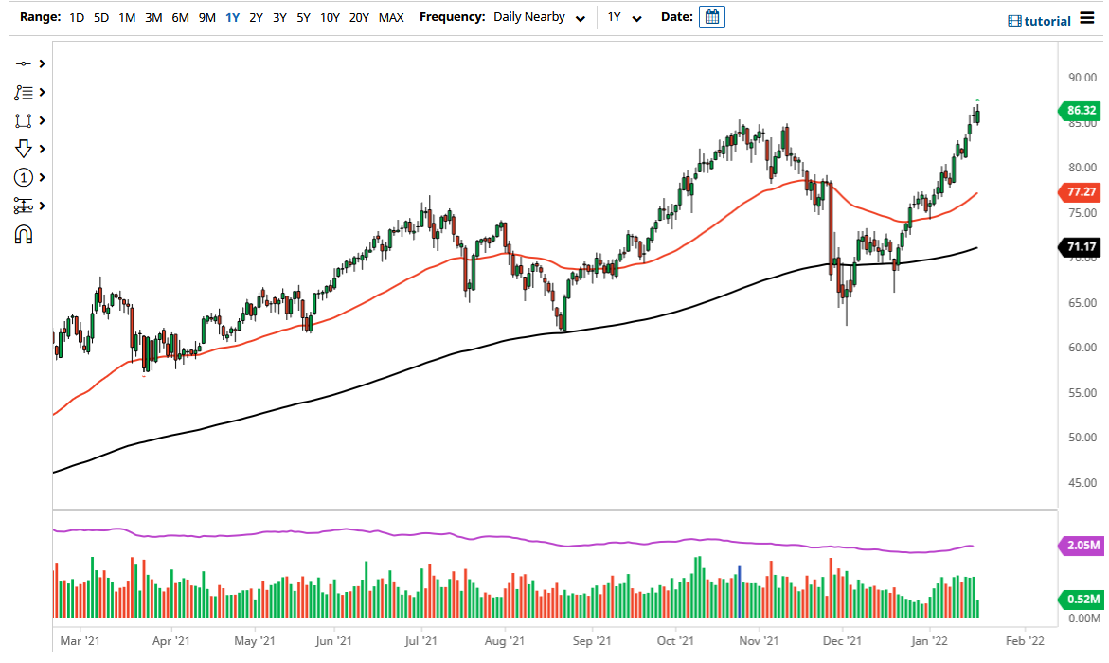1109x663 pixels.
Task: Select the 1M range tab
Action: pos(128,17)
